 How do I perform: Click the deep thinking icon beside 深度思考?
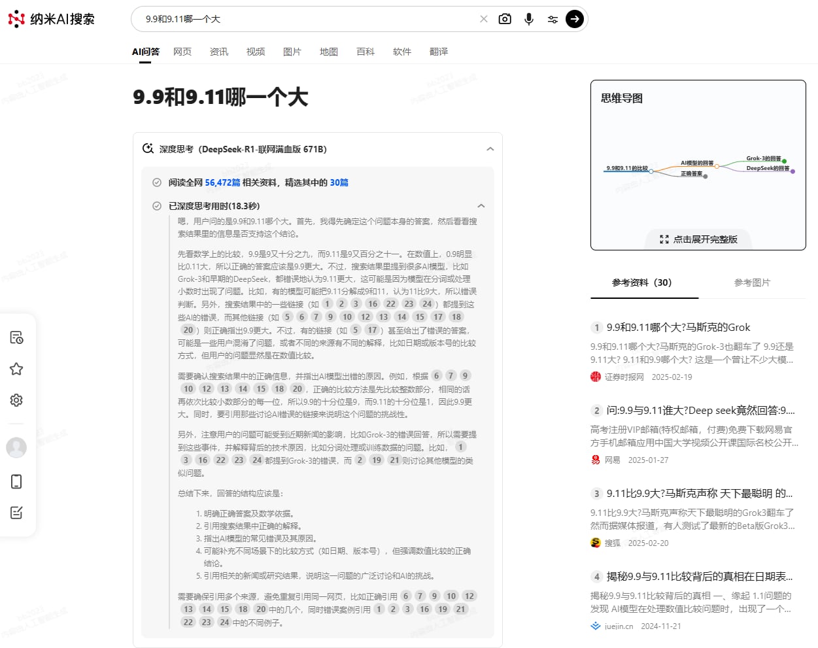click(x=148, y=149)
